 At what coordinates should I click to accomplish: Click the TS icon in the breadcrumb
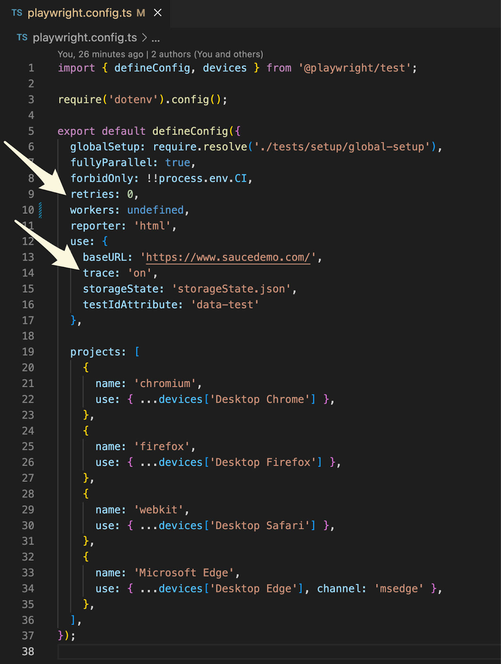pos(22,38)
